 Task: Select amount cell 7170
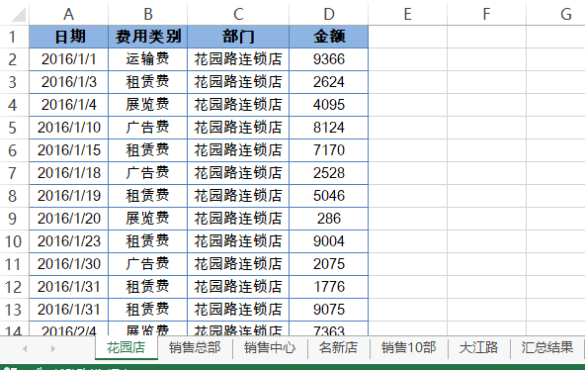click(x=329, y=150)
